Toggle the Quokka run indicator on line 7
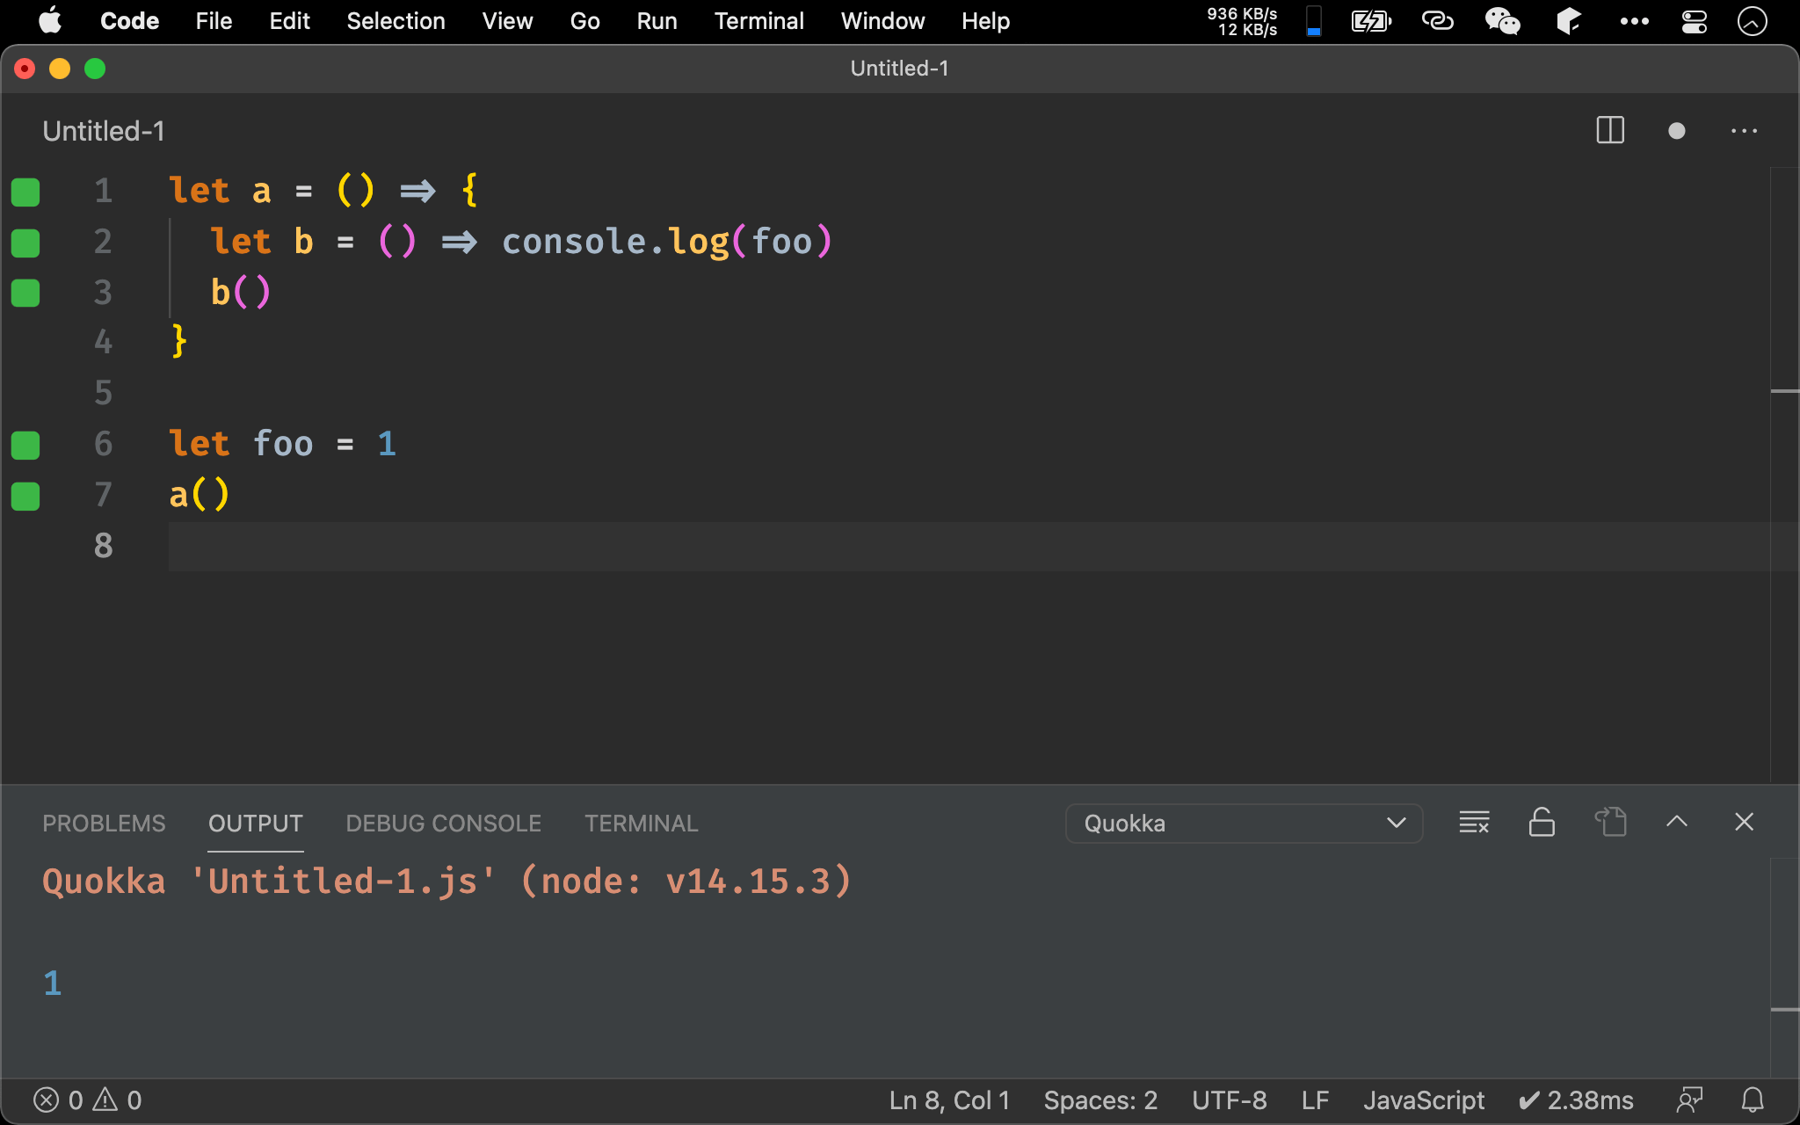The image size is (1800, 1125). tap(25, 495)
